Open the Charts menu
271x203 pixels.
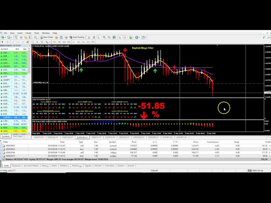(x=28, y=33)
